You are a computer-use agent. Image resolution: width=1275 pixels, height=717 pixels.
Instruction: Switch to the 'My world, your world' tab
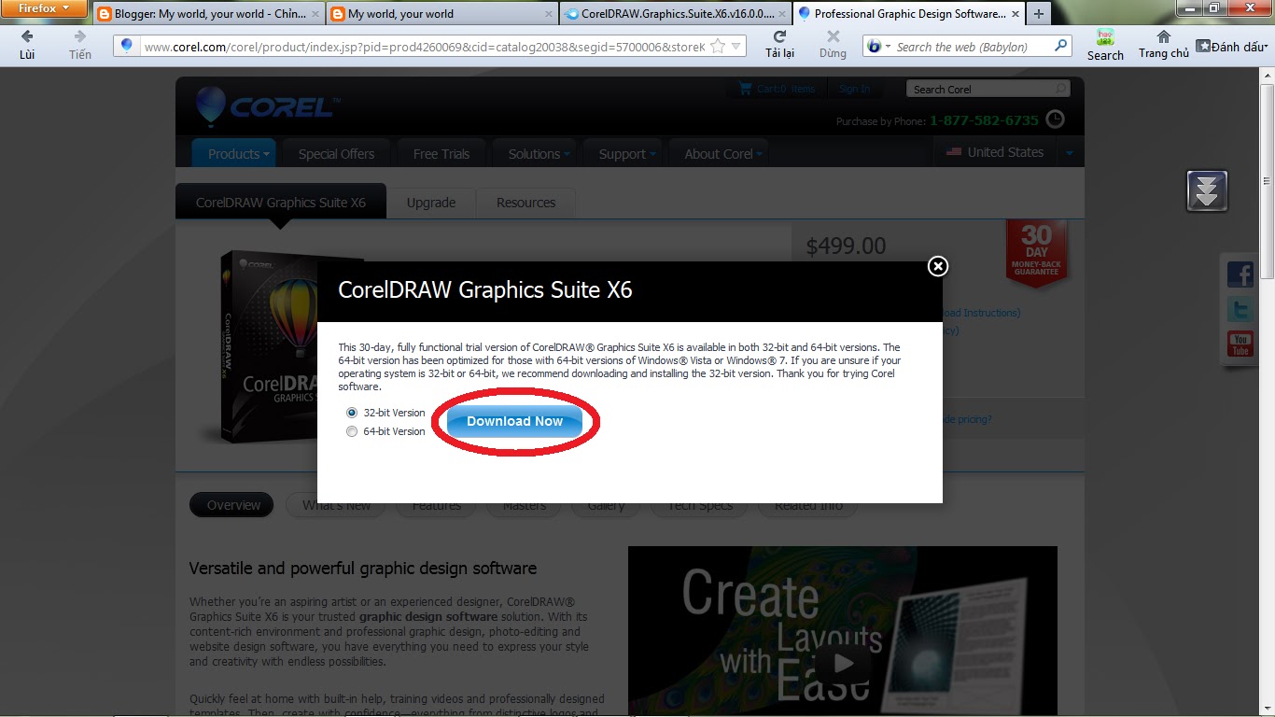(442, 14)
